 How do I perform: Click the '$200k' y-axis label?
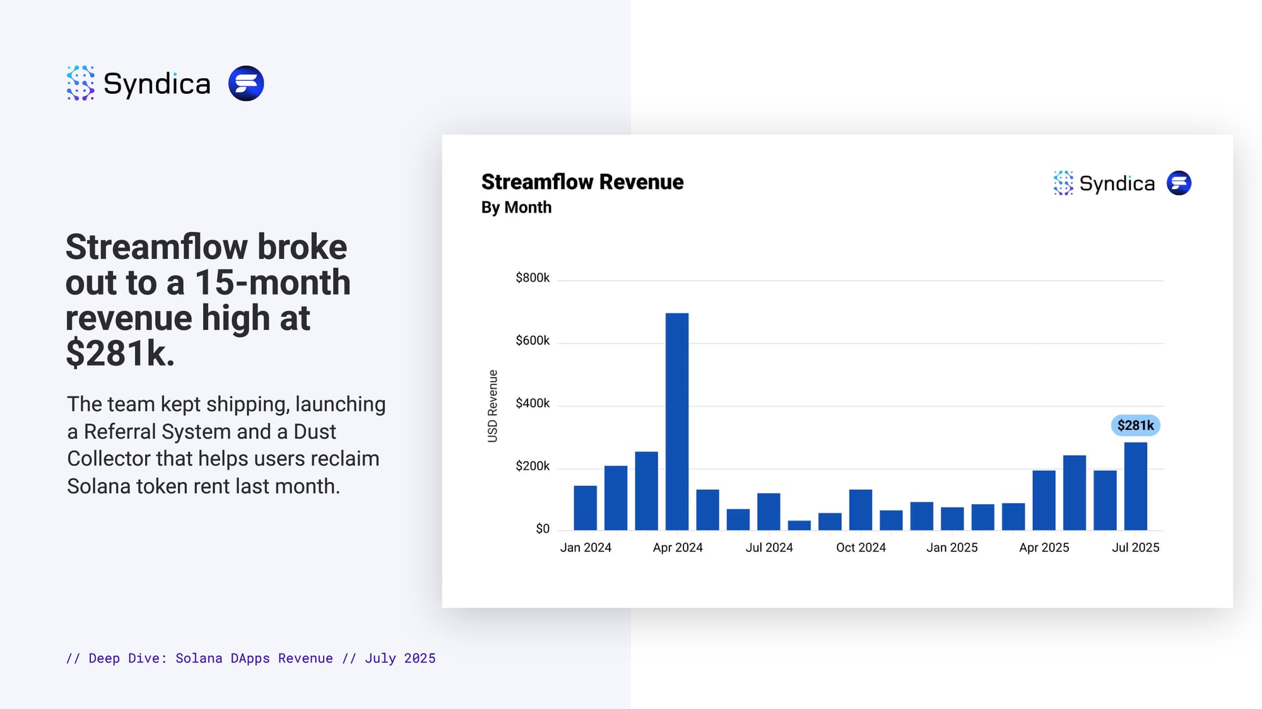click(533, 466)
